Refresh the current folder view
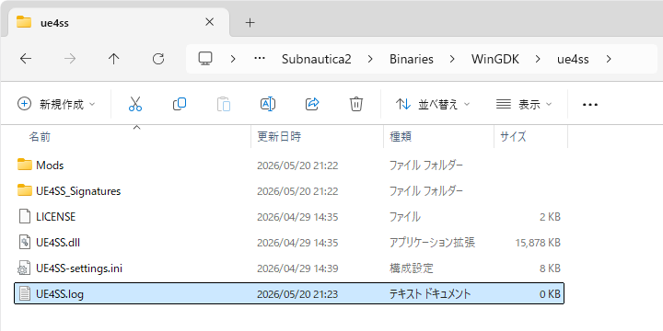 click(158, 59)
